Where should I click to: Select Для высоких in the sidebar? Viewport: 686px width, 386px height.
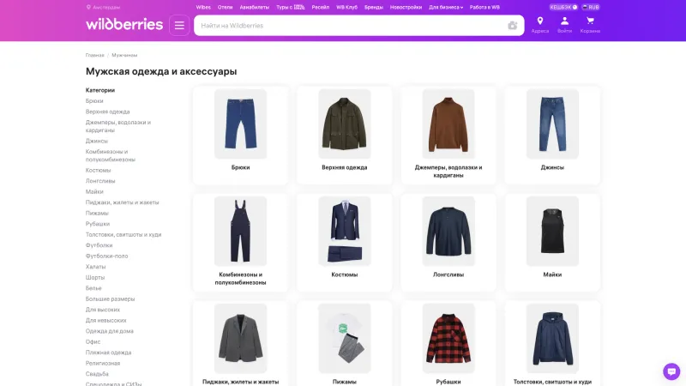coord(103,310)
